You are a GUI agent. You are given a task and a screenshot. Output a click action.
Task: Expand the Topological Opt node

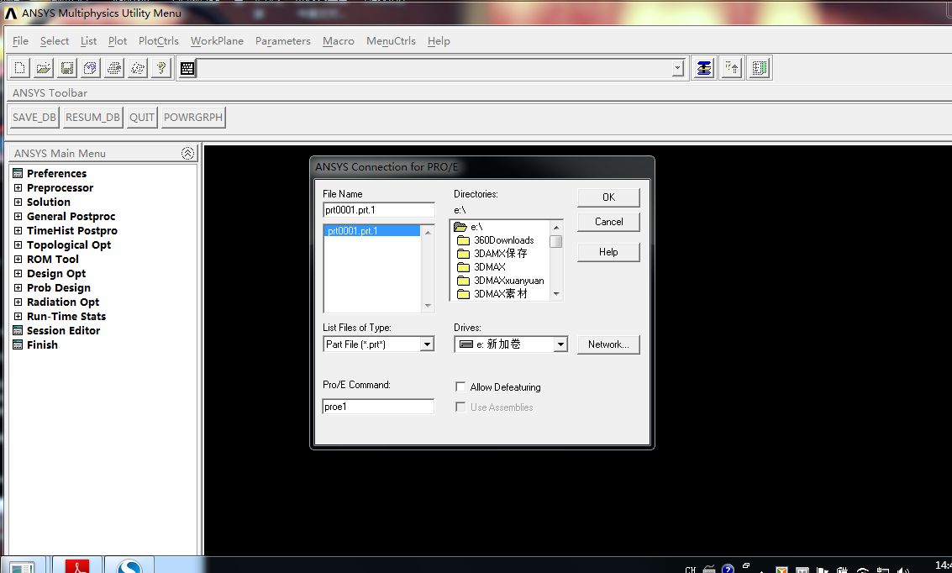[18, 245]
